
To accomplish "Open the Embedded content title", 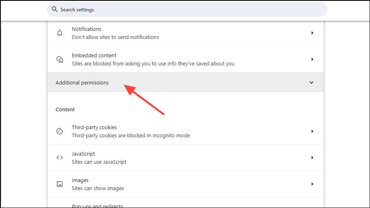I will pos(94,56).
